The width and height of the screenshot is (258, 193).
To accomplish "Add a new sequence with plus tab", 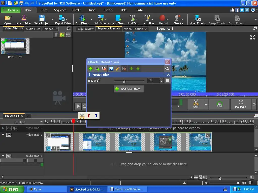I will tap(28, 116).
